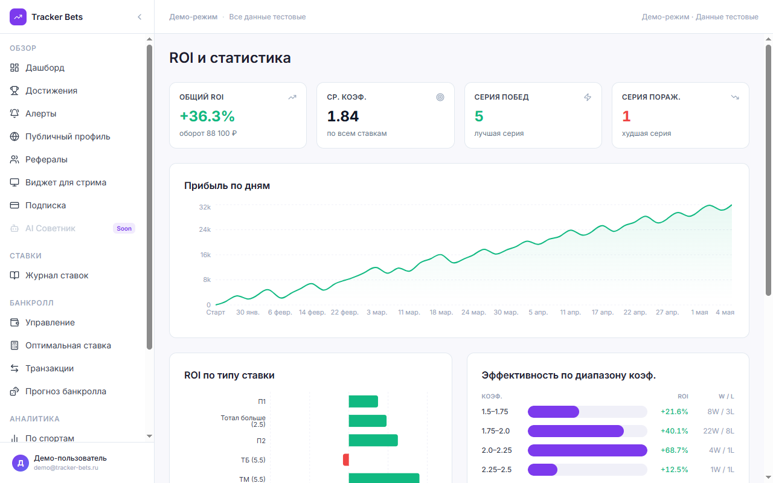The height and width of the screenshot is (483, 773).
Task: Open Виджет для стрима item
Action: pos(72,182)
